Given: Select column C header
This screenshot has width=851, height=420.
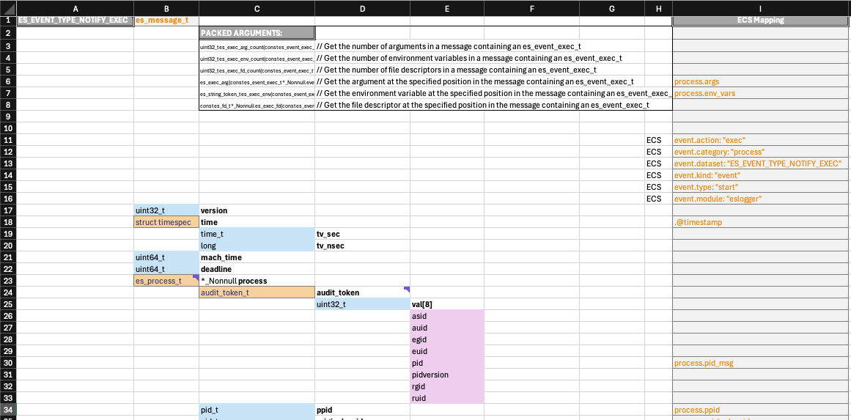Looking at the screenshot, I should (257, 8).
